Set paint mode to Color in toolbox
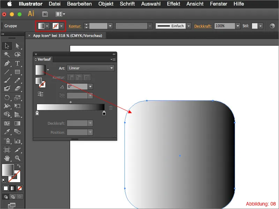This screenshot has width=279, height=209. pyautogui.click(x=6, y=188)
